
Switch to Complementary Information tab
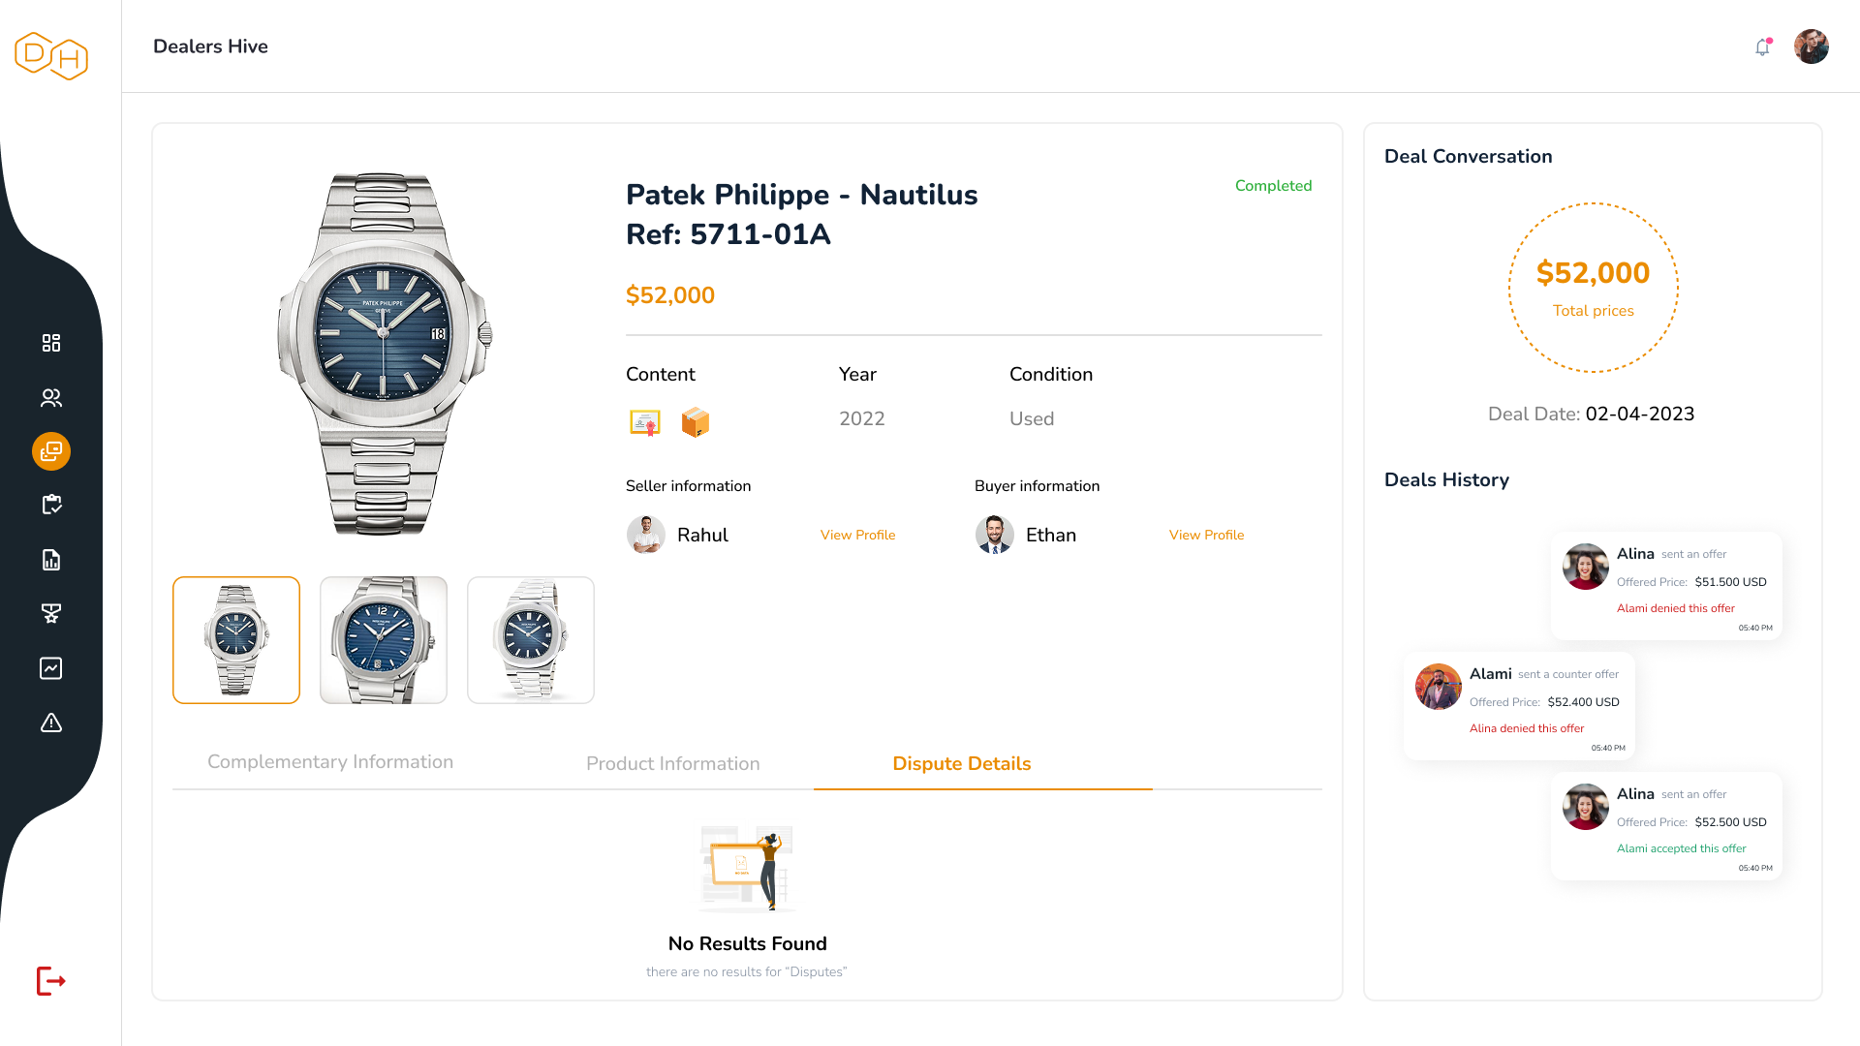tap(330, 762)
